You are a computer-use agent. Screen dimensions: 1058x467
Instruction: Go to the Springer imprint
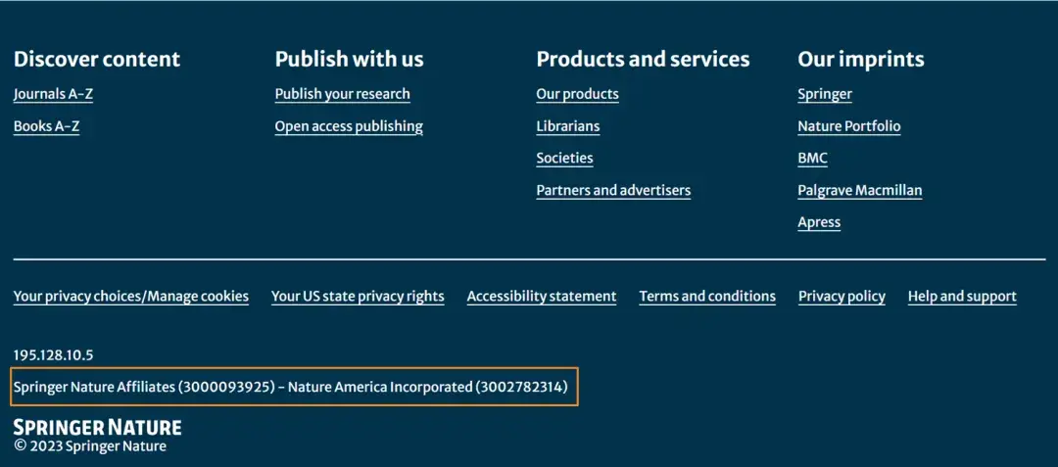(824, 94)
